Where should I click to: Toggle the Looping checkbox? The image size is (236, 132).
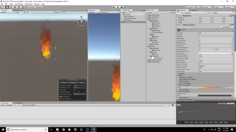click(x=199, y=35)
